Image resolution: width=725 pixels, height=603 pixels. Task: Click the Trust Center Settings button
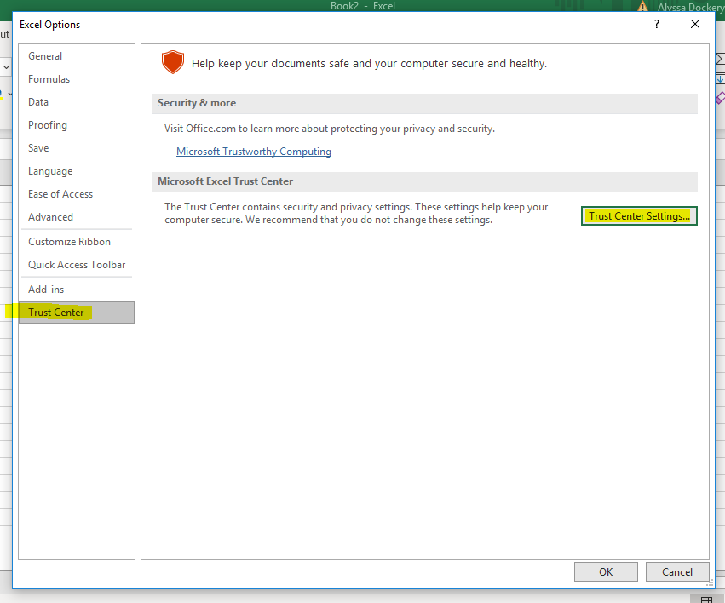tap(639, 216)
